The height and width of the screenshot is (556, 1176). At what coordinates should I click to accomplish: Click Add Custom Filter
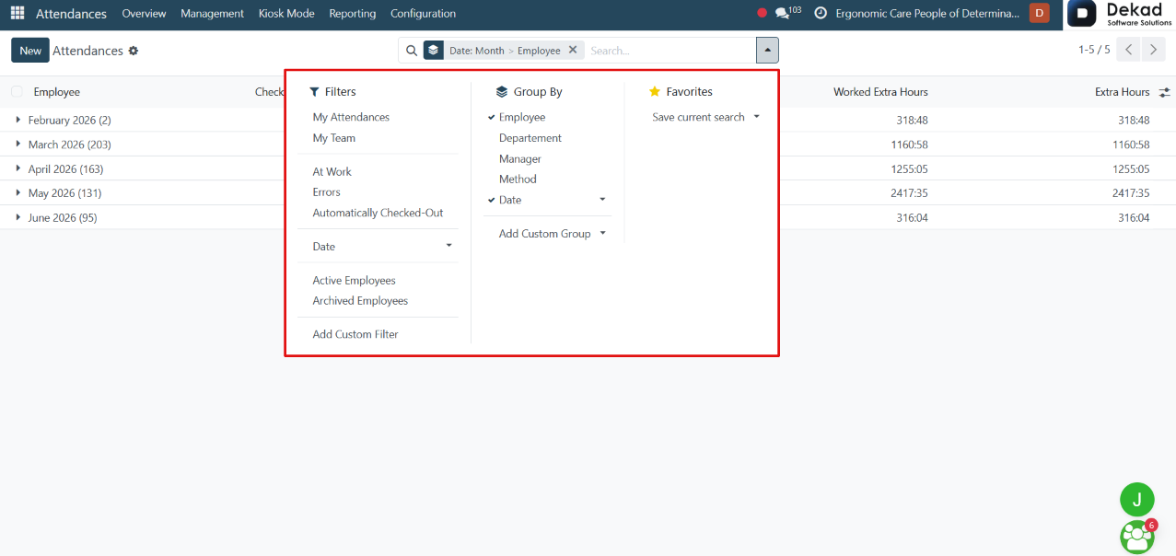(355, 334)
